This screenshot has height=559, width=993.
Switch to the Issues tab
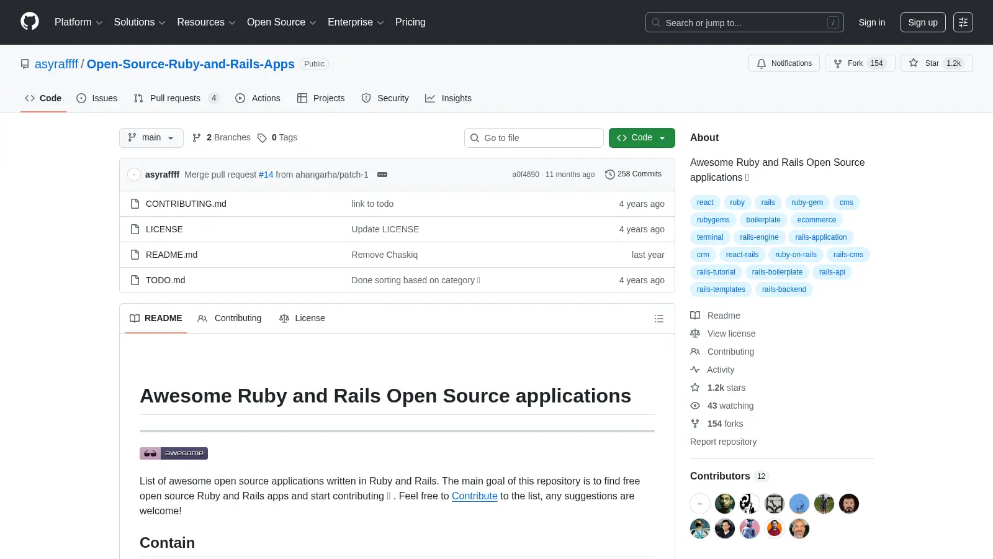click(97, 98)
